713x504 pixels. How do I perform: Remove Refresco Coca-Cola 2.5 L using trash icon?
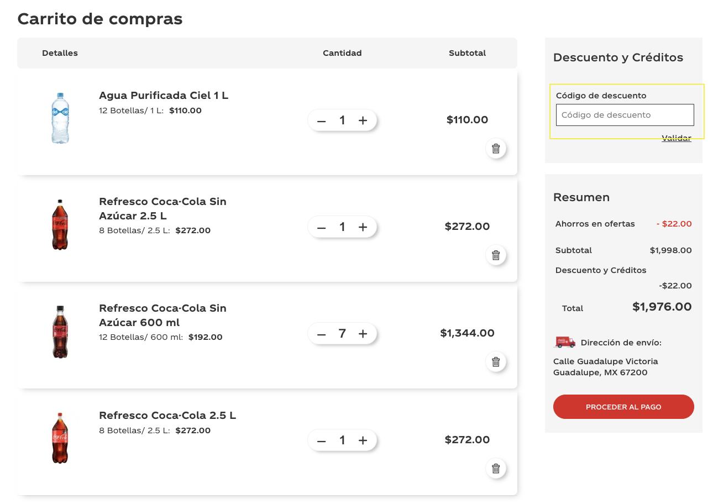click(x=496, y=468)
